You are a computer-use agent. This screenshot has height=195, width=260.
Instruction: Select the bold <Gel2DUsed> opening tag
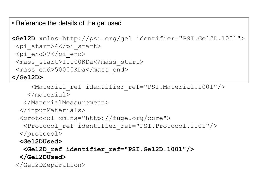click(x=41, y=141)
